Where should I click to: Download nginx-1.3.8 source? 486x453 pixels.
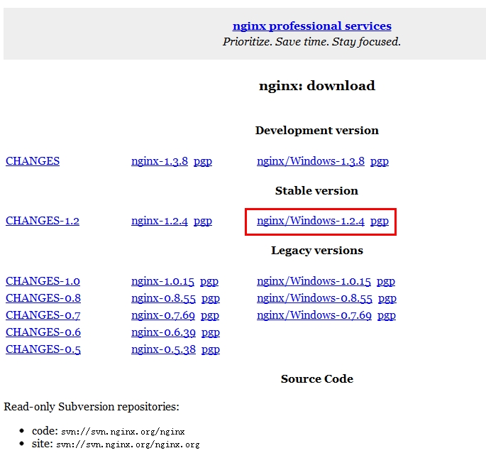[x=160, y=161]
